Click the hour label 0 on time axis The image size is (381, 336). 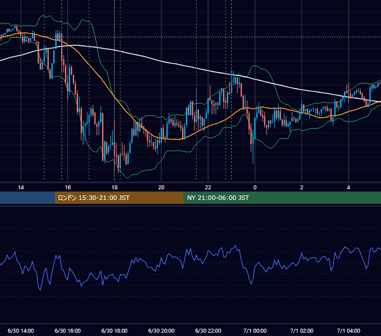tap(255, 188)
